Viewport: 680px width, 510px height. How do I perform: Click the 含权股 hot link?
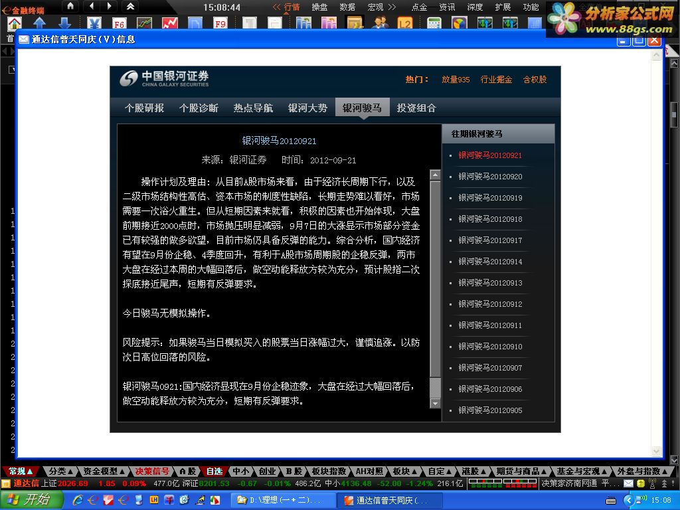pyautogui.click(x=535, y=80)
